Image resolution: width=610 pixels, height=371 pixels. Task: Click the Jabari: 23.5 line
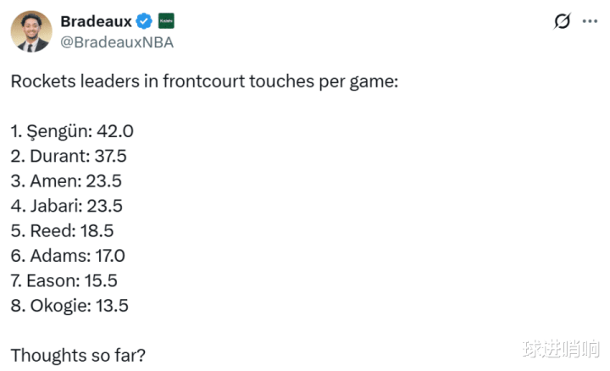click(66, 206)
